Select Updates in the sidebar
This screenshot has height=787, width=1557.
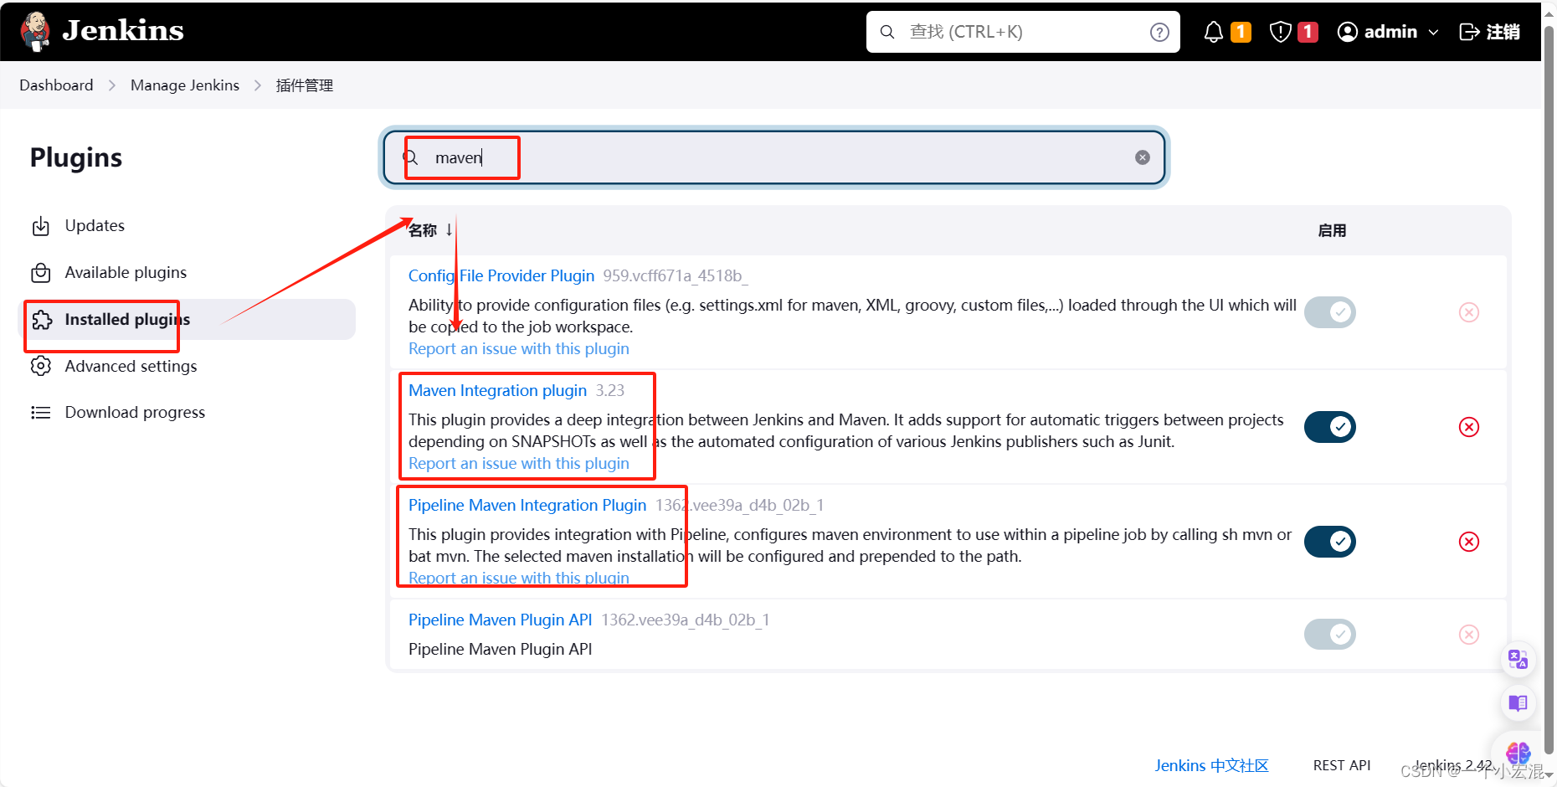coord(94,225)
